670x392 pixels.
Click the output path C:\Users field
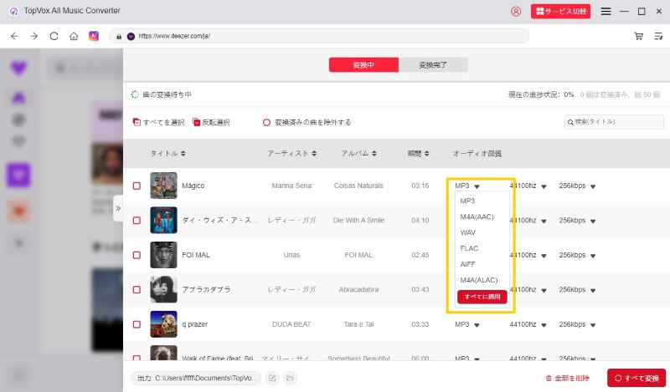tap(196, 378)
